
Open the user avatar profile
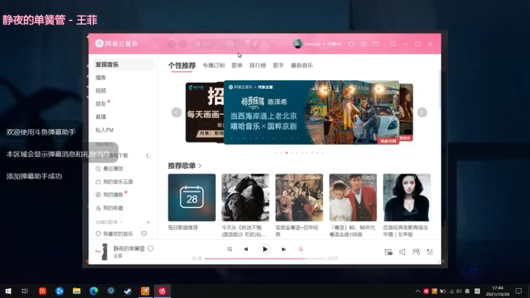297,44
